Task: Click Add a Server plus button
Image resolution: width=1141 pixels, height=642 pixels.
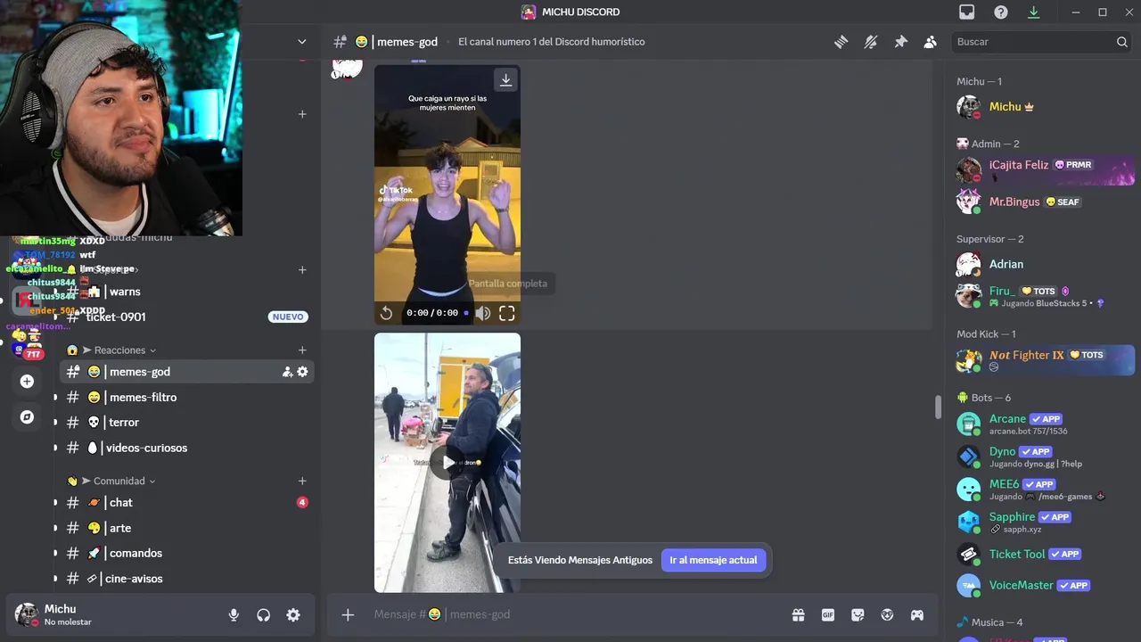Action: pos(27,381)
